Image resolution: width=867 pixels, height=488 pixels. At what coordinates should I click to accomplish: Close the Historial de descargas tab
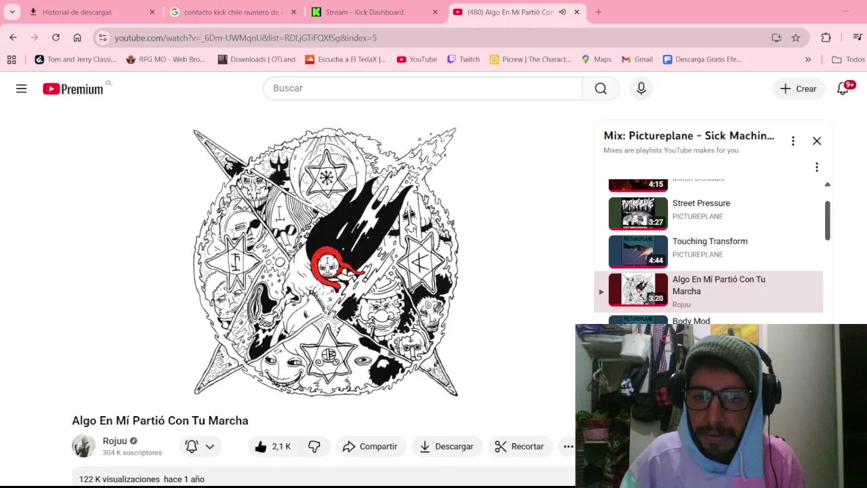point(152,12)
